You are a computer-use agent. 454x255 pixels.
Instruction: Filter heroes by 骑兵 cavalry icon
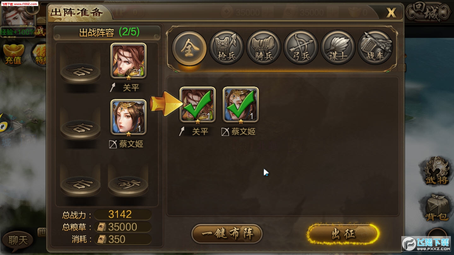point(264,47)
